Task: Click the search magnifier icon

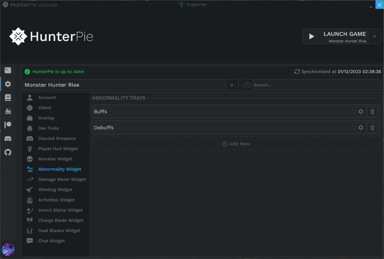Action: click(247, 85)
